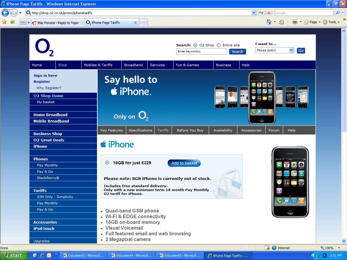Click the RSS Feeds icon
This screenshot has height=260, width=347.
281,22
